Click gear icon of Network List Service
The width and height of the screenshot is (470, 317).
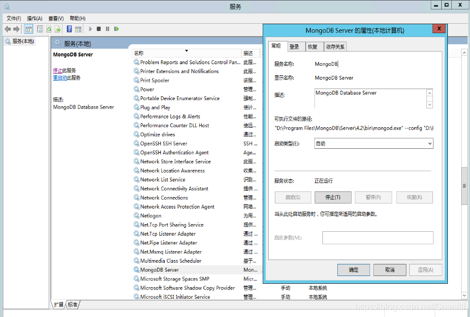pyautogui.click(x=137, y=179)
